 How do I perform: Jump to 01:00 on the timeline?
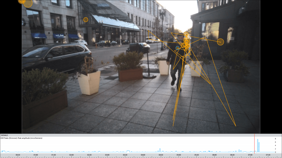point(36,155)
